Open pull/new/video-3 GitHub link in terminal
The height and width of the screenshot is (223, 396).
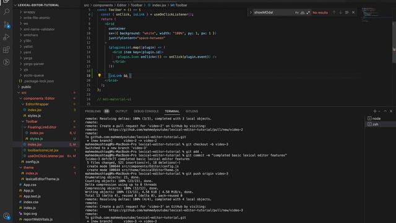(176, 210)
